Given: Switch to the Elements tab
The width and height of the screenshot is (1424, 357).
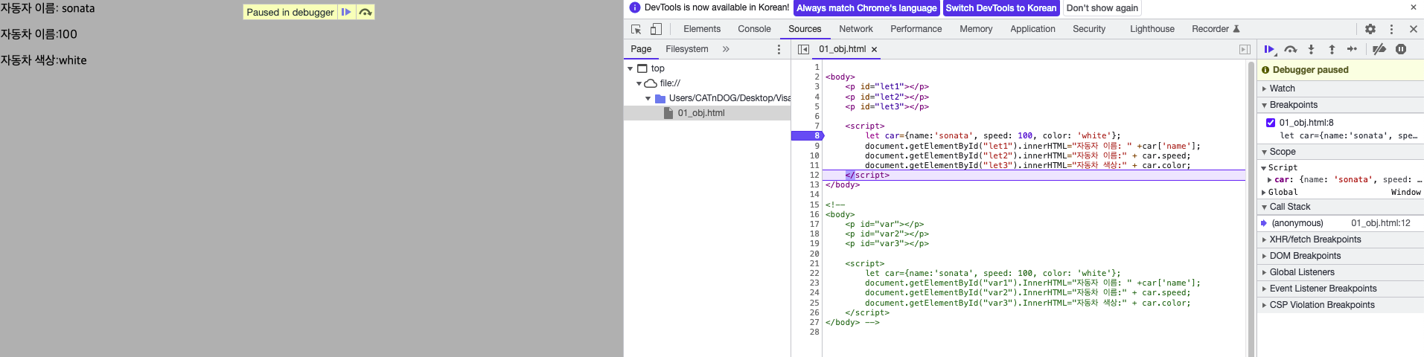Looking at the screenshot, I should click(702, 29).
